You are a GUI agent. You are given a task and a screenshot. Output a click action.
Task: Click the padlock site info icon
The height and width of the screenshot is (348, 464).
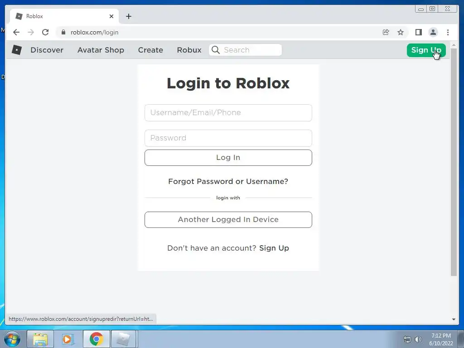click(x=63, y=32)
